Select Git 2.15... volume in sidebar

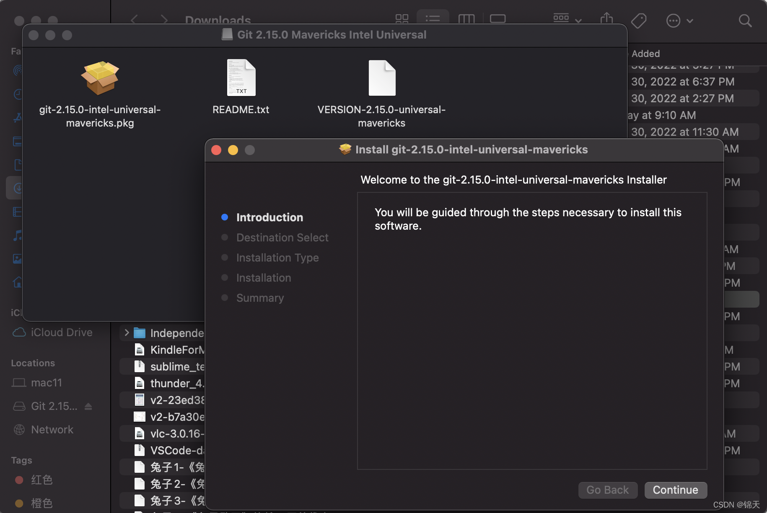[x=45, y=406]
